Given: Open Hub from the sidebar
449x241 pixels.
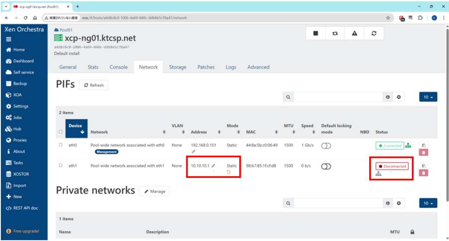Looking at the screenshot, I should [17, 129].
